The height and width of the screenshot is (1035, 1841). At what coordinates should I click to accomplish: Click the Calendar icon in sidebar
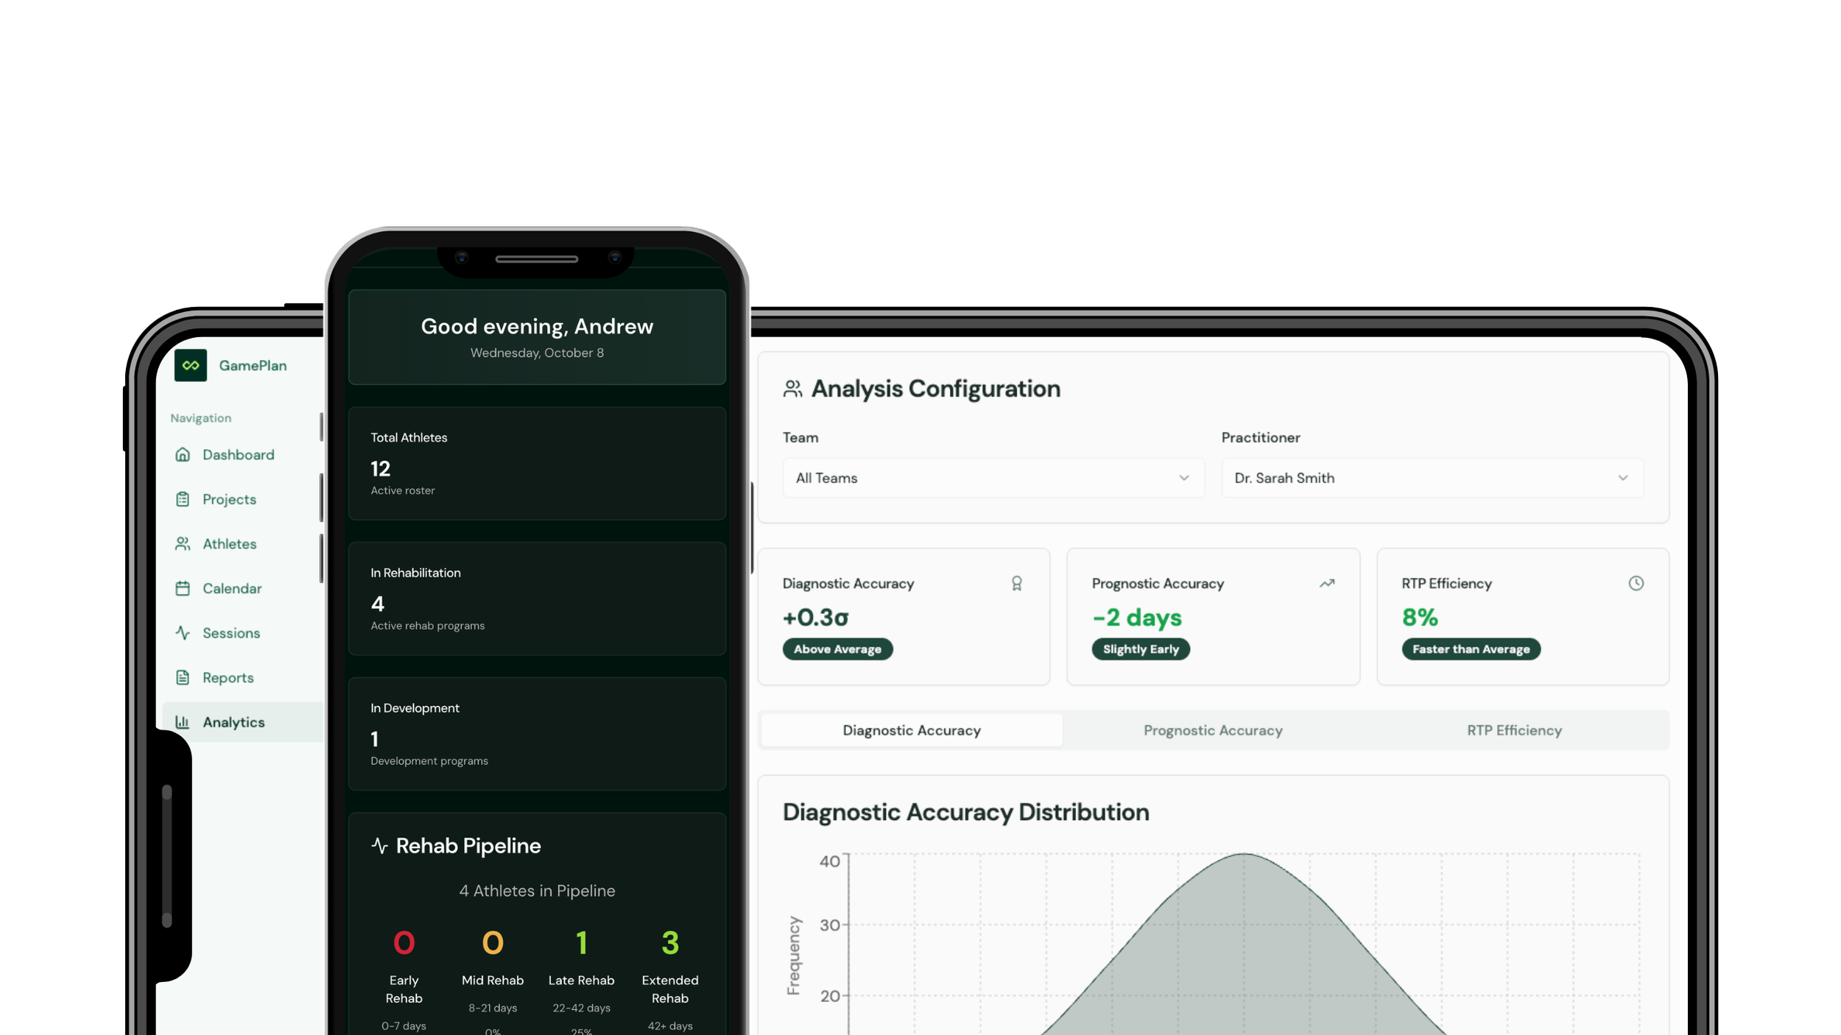183,588
